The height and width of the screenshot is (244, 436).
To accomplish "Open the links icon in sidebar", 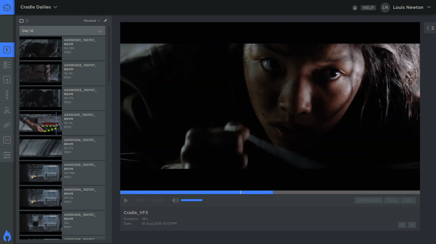I will tap(7, 125).
